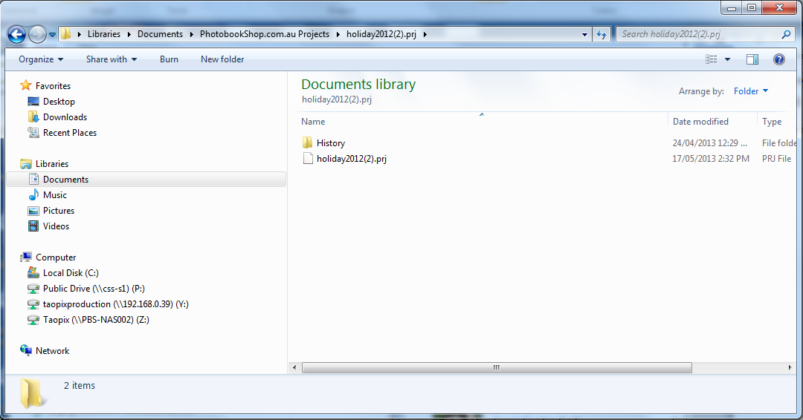This screenshot has height=420, width=803.
Task: Open More options view dropdown arrow
Action: tap(727, 59)
